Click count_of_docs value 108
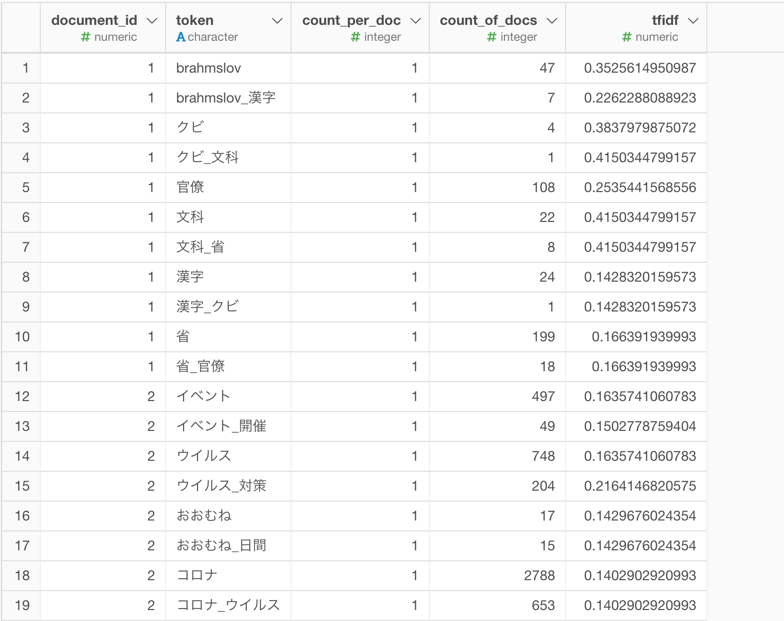This screenshot has height=621, width=784. [x=543, y=188]
